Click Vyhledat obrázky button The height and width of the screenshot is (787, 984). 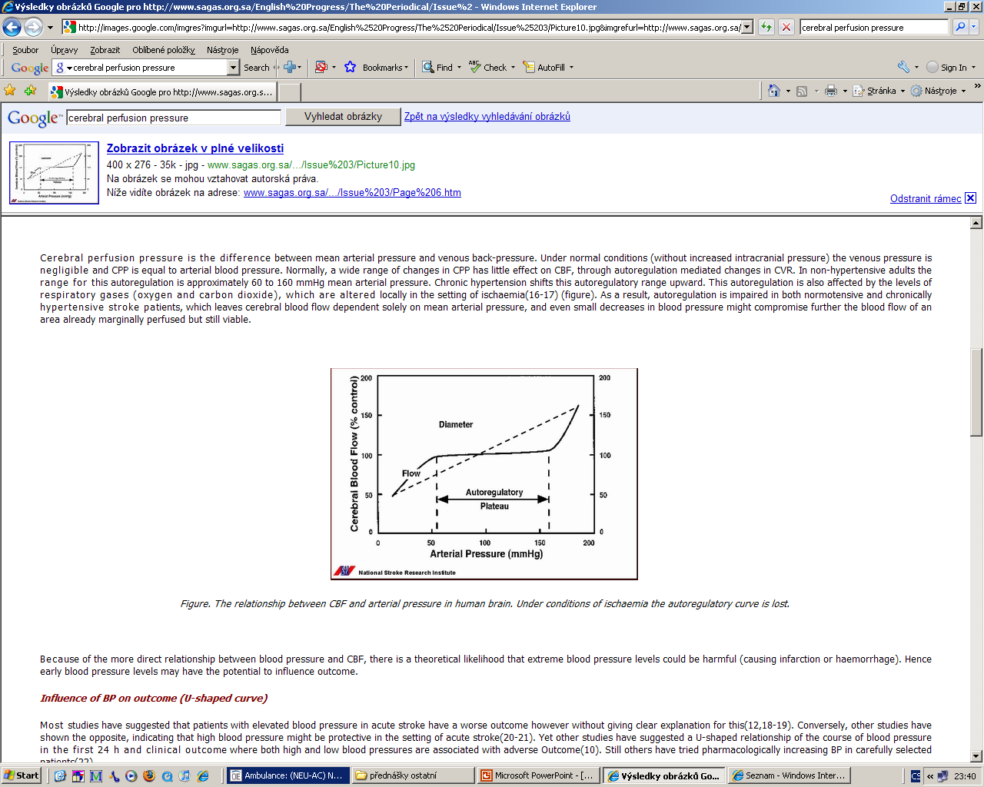click(343, 117)
